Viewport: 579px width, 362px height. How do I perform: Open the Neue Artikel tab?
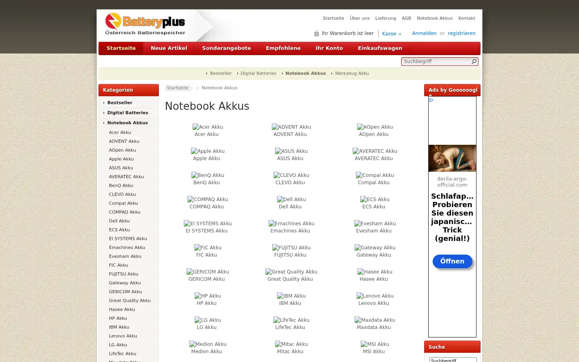click(169, 48)
